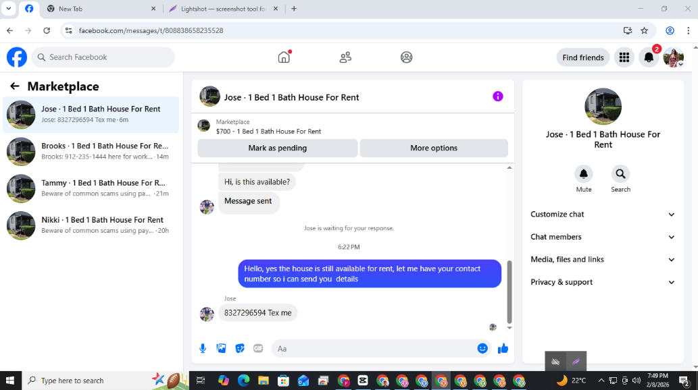Focus the Aa message input field
698x390 pixels.
click(x=375, y=349)
